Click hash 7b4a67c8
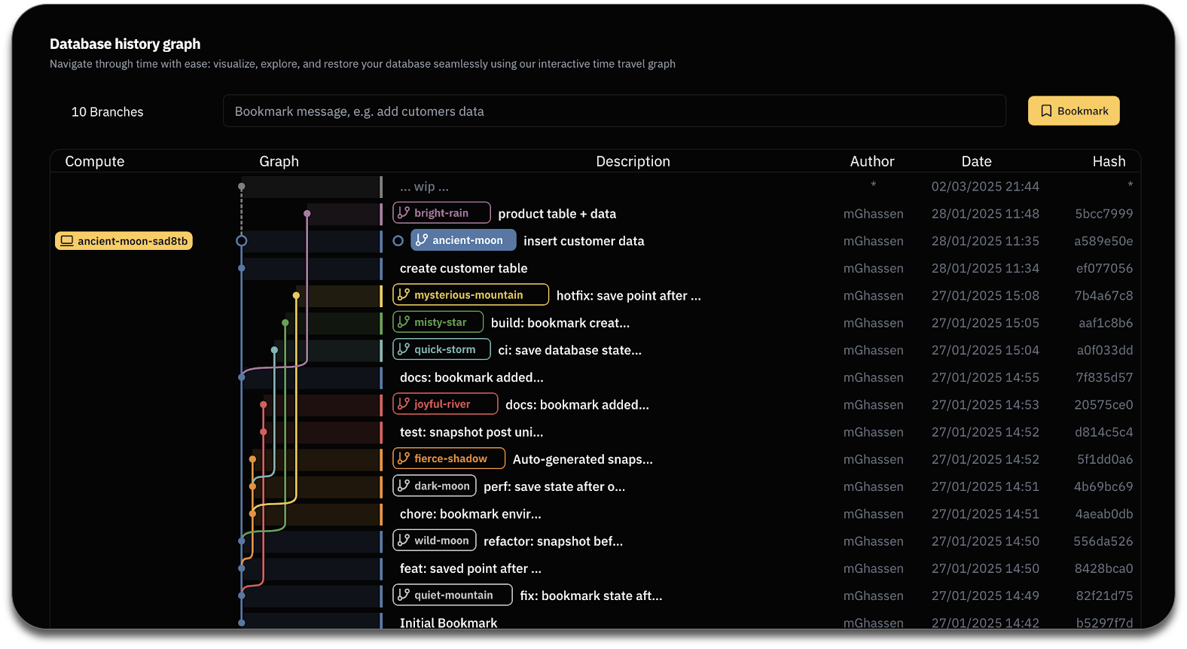Screen dimensions: 1187x649 pyautogui.click(x=1104, y=296)
